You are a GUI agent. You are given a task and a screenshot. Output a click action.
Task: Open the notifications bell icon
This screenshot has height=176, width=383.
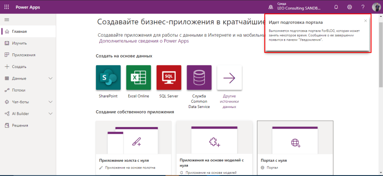[336, 7]
